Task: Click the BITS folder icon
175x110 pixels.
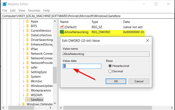Action: coord(27,26)
